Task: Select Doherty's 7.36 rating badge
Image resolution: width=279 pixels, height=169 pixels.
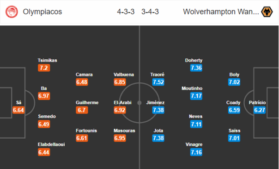Action: pyautogui.click(x=196, y=68)
